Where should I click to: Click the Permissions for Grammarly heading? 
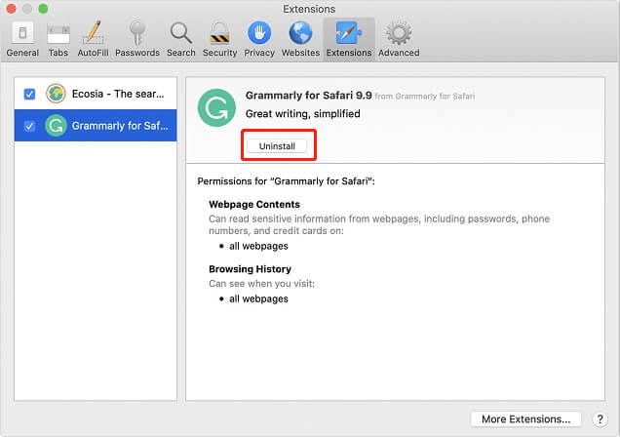tap(286, 181)
